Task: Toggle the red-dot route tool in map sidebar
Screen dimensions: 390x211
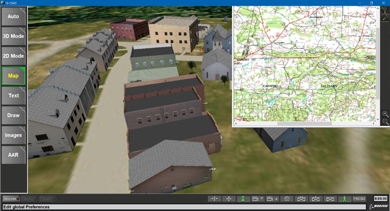Action: pos(384,17)
